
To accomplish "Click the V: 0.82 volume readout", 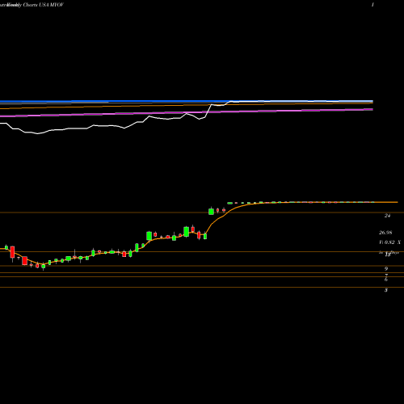I will pos(389,242).
